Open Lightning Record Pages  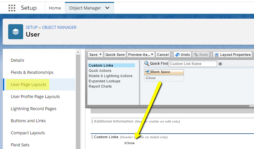[34, 108]
